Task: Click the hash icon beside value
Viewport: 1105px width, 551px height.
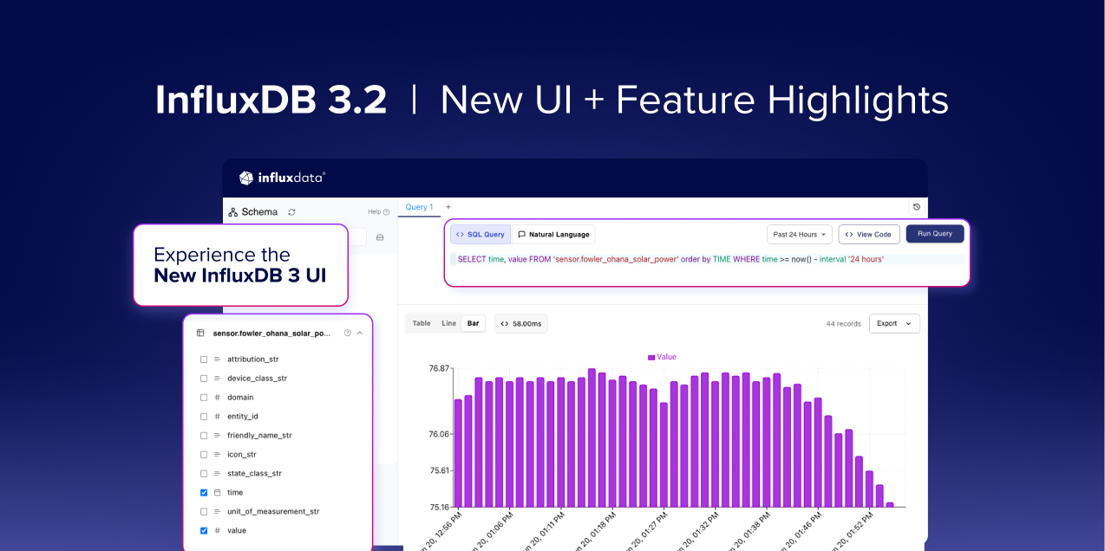Action: coord(217,530)
